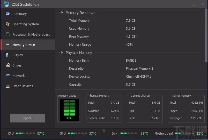Click the Processor & Motherboard chip icon

[x=8, y=34]
